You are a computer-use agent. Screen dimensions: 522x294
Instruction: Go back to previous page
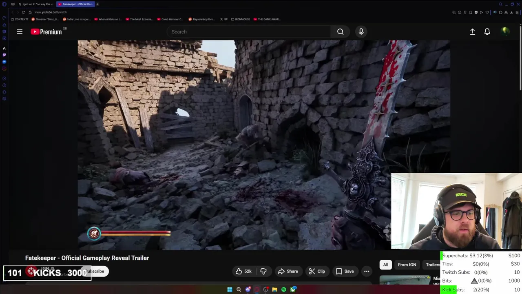point(12,12)
